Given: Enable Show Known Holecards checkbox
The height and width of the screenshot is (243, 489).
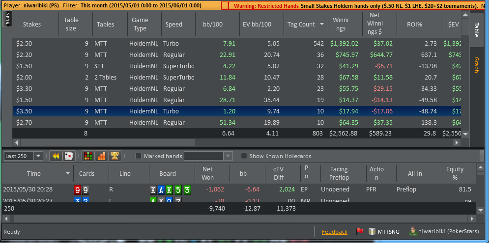Looking at the screenshot, I should [x=244, y=156].
